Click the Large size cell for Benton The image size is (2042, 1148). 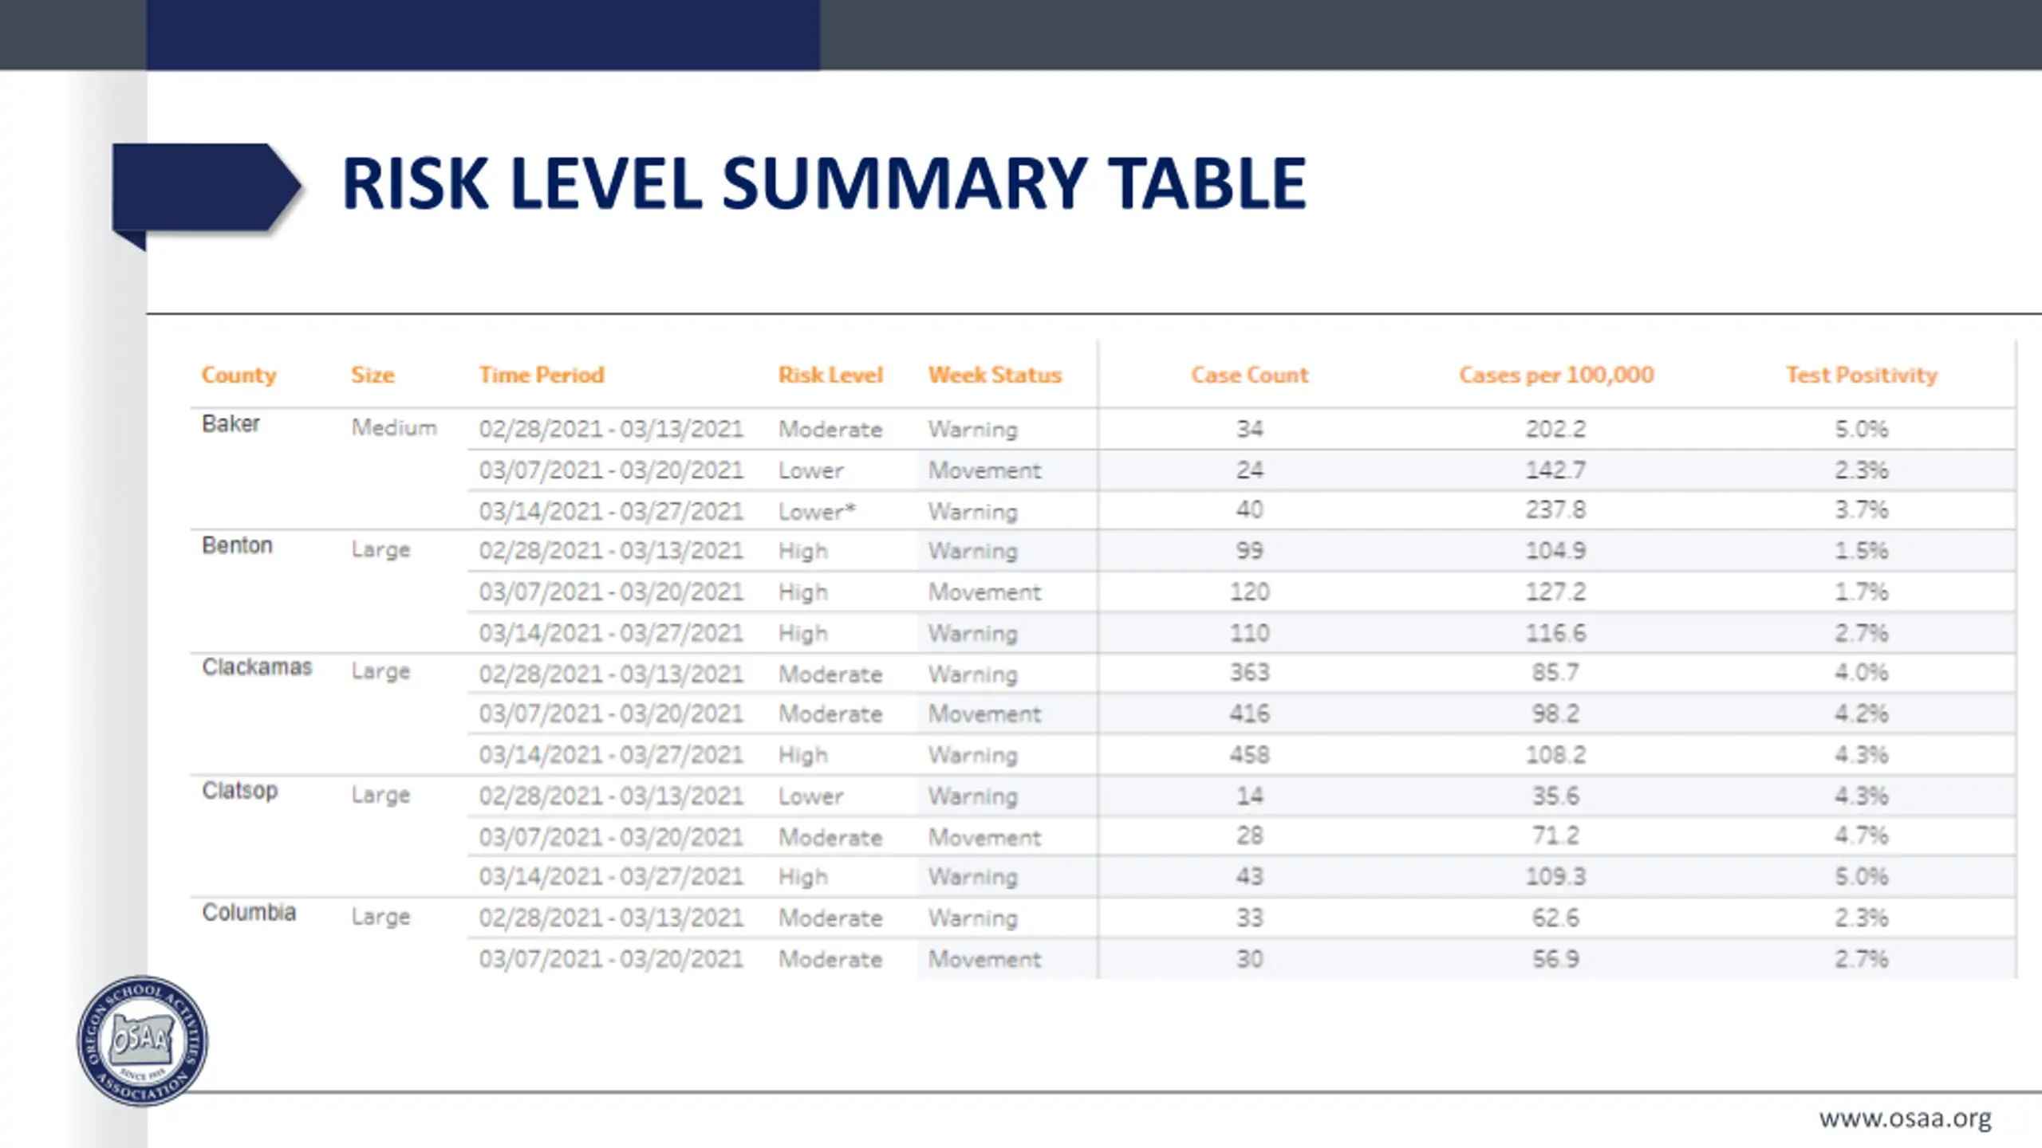coord(380,550)
